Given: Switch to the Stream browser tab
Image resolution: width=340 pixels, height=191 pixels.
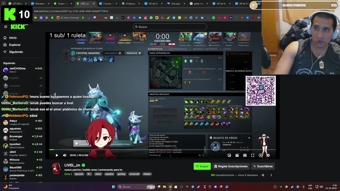Looking at the screenshot, I should [x=62, y=4].
